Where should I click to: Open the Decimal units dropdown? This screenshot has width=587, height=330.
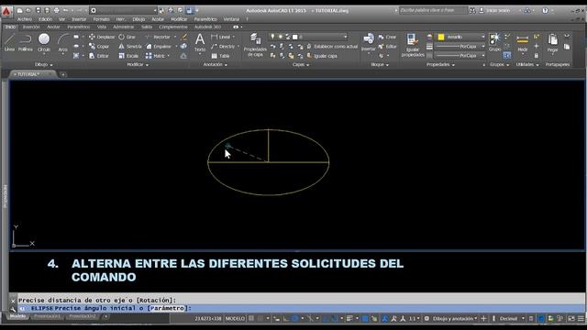pyautogui.click(x=511, y=319)
